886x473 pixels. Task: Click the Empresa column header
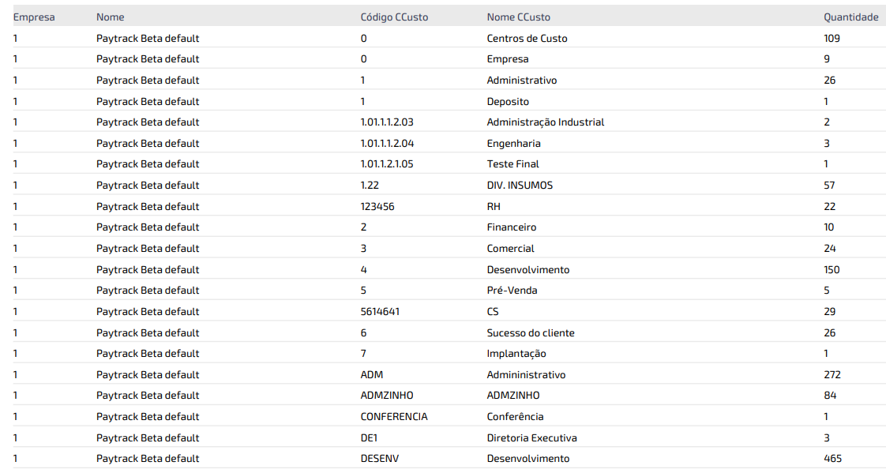point(34,17)
